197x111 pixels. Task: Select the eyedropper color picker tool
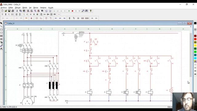pyautogui.click(x=1, y=45)
